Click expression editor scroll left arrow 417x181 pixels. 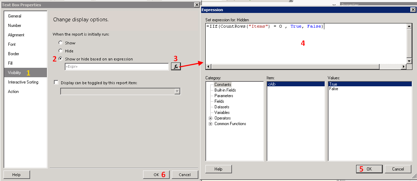pyautogui.click(x=208, y=67)
